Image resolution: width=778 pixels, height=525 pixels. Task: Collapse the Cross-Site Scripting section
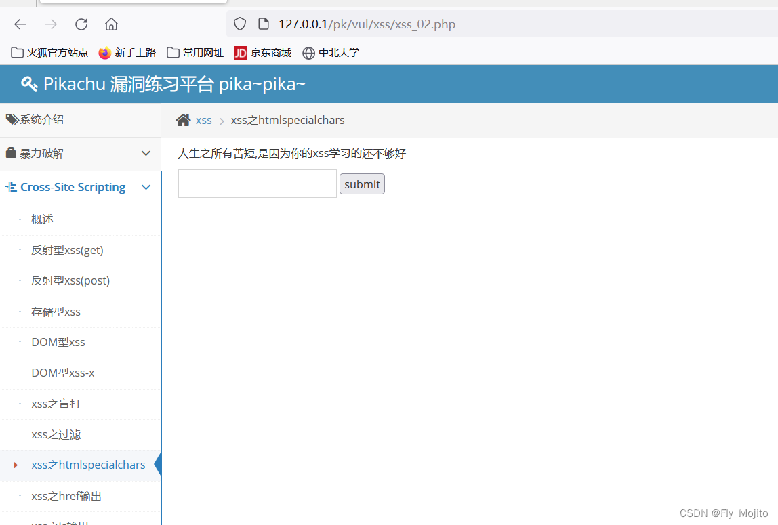[146, 187]
